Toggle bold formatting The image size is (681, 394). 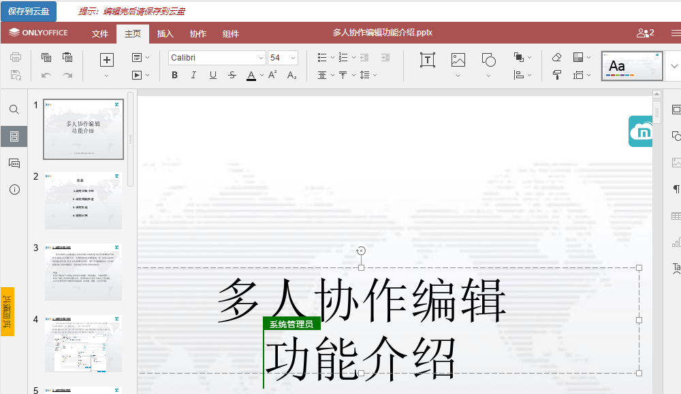pyautogui.click(x=174, y=75)
